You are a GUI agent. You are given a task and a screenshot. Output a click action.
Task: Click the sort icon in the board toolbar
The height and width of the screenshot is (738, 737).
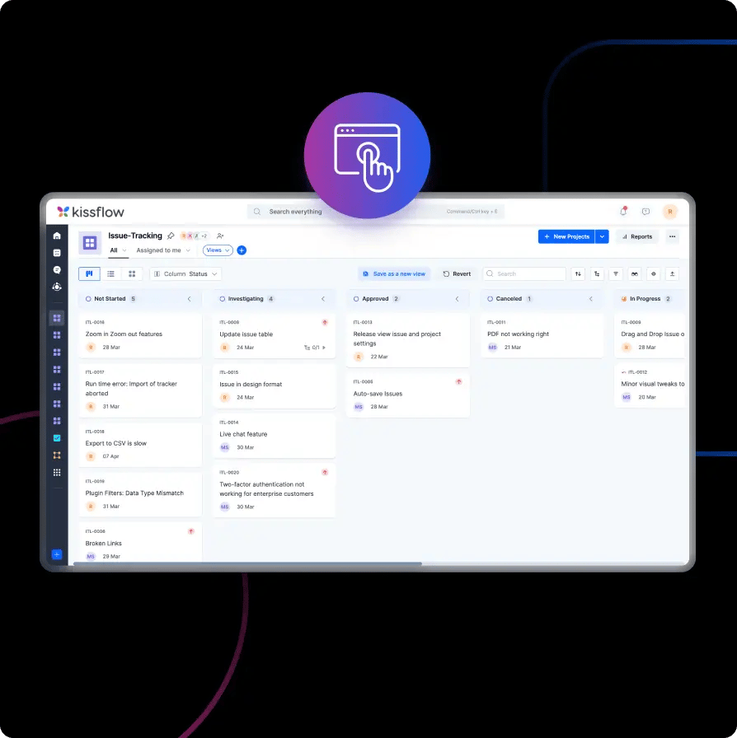click(578, 273)
